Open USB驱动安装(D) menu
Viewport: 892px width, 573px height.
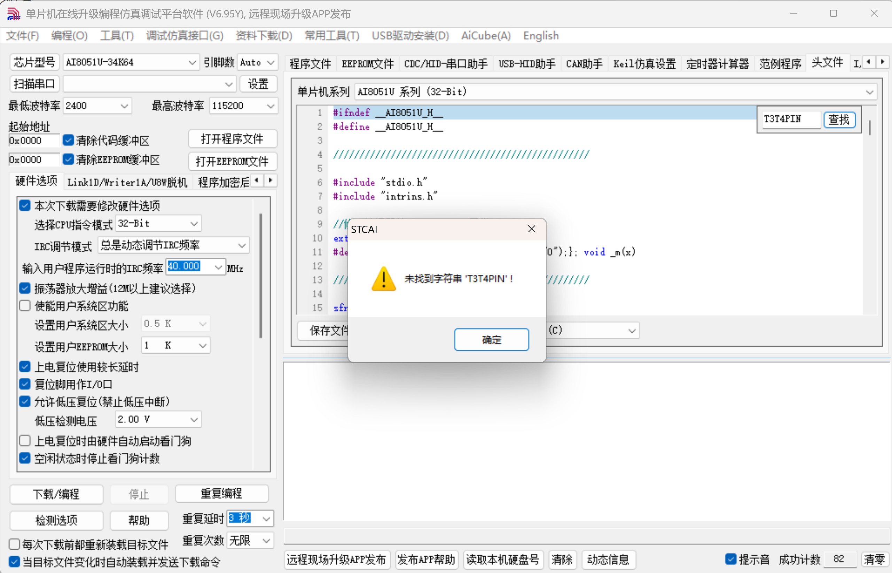point(410,36)
